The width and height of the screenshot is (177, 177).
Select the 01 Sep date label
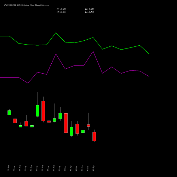tap(65, 169)
